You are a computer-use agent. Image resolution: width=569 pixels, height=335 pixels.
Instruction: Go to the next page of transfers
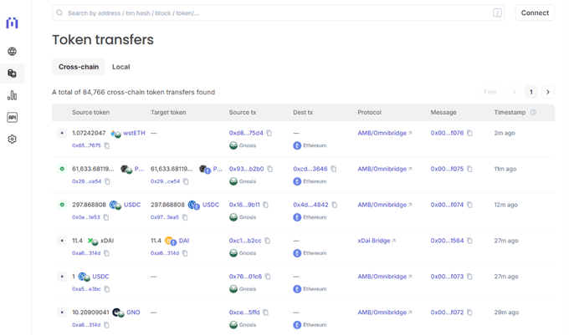pos(548,92)
